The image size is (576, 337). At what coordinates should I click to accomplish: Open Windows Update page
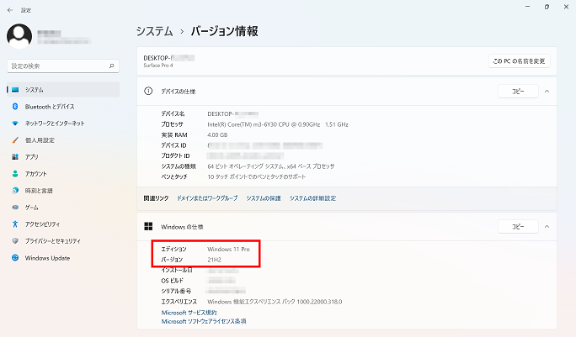tap(63, 258)
